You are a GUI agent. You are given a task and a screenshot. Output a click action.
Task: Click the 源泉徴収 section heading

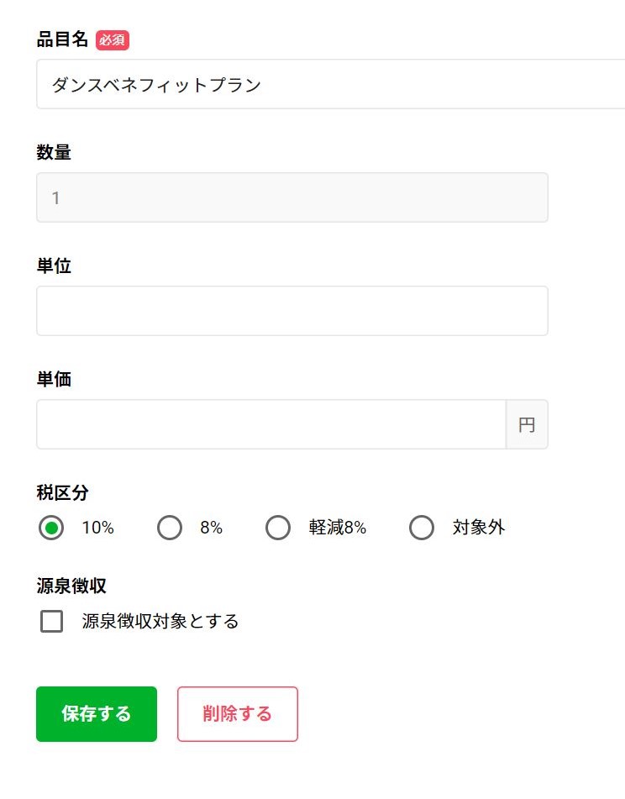click(x=71, y=586)
